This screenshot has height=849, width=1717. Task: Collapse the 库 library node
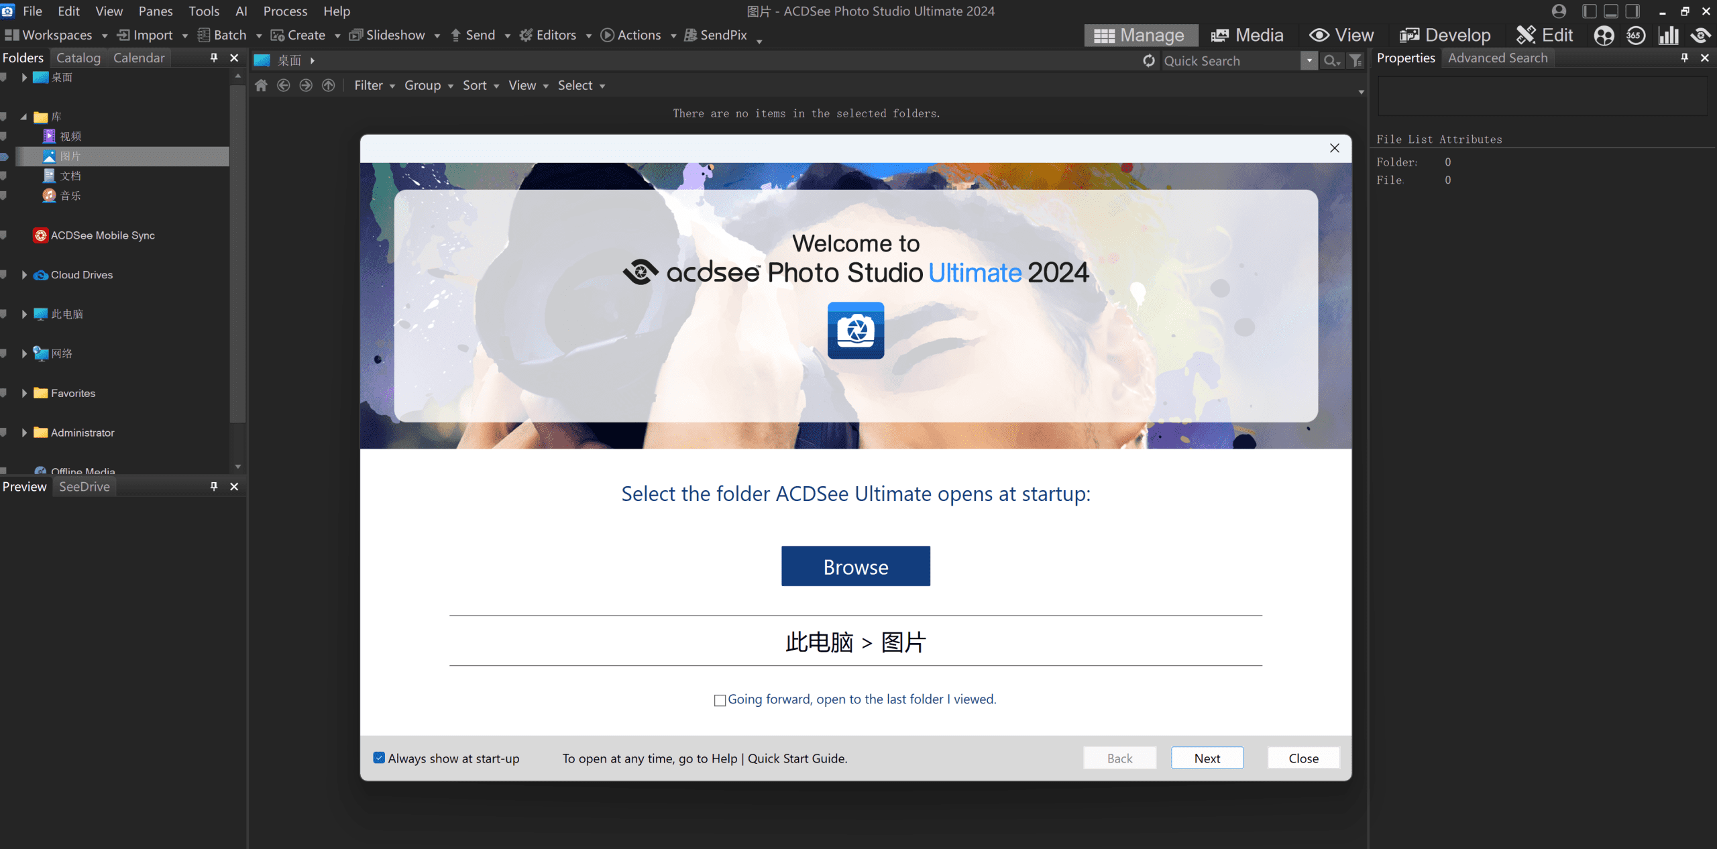[x=24, y=117]
